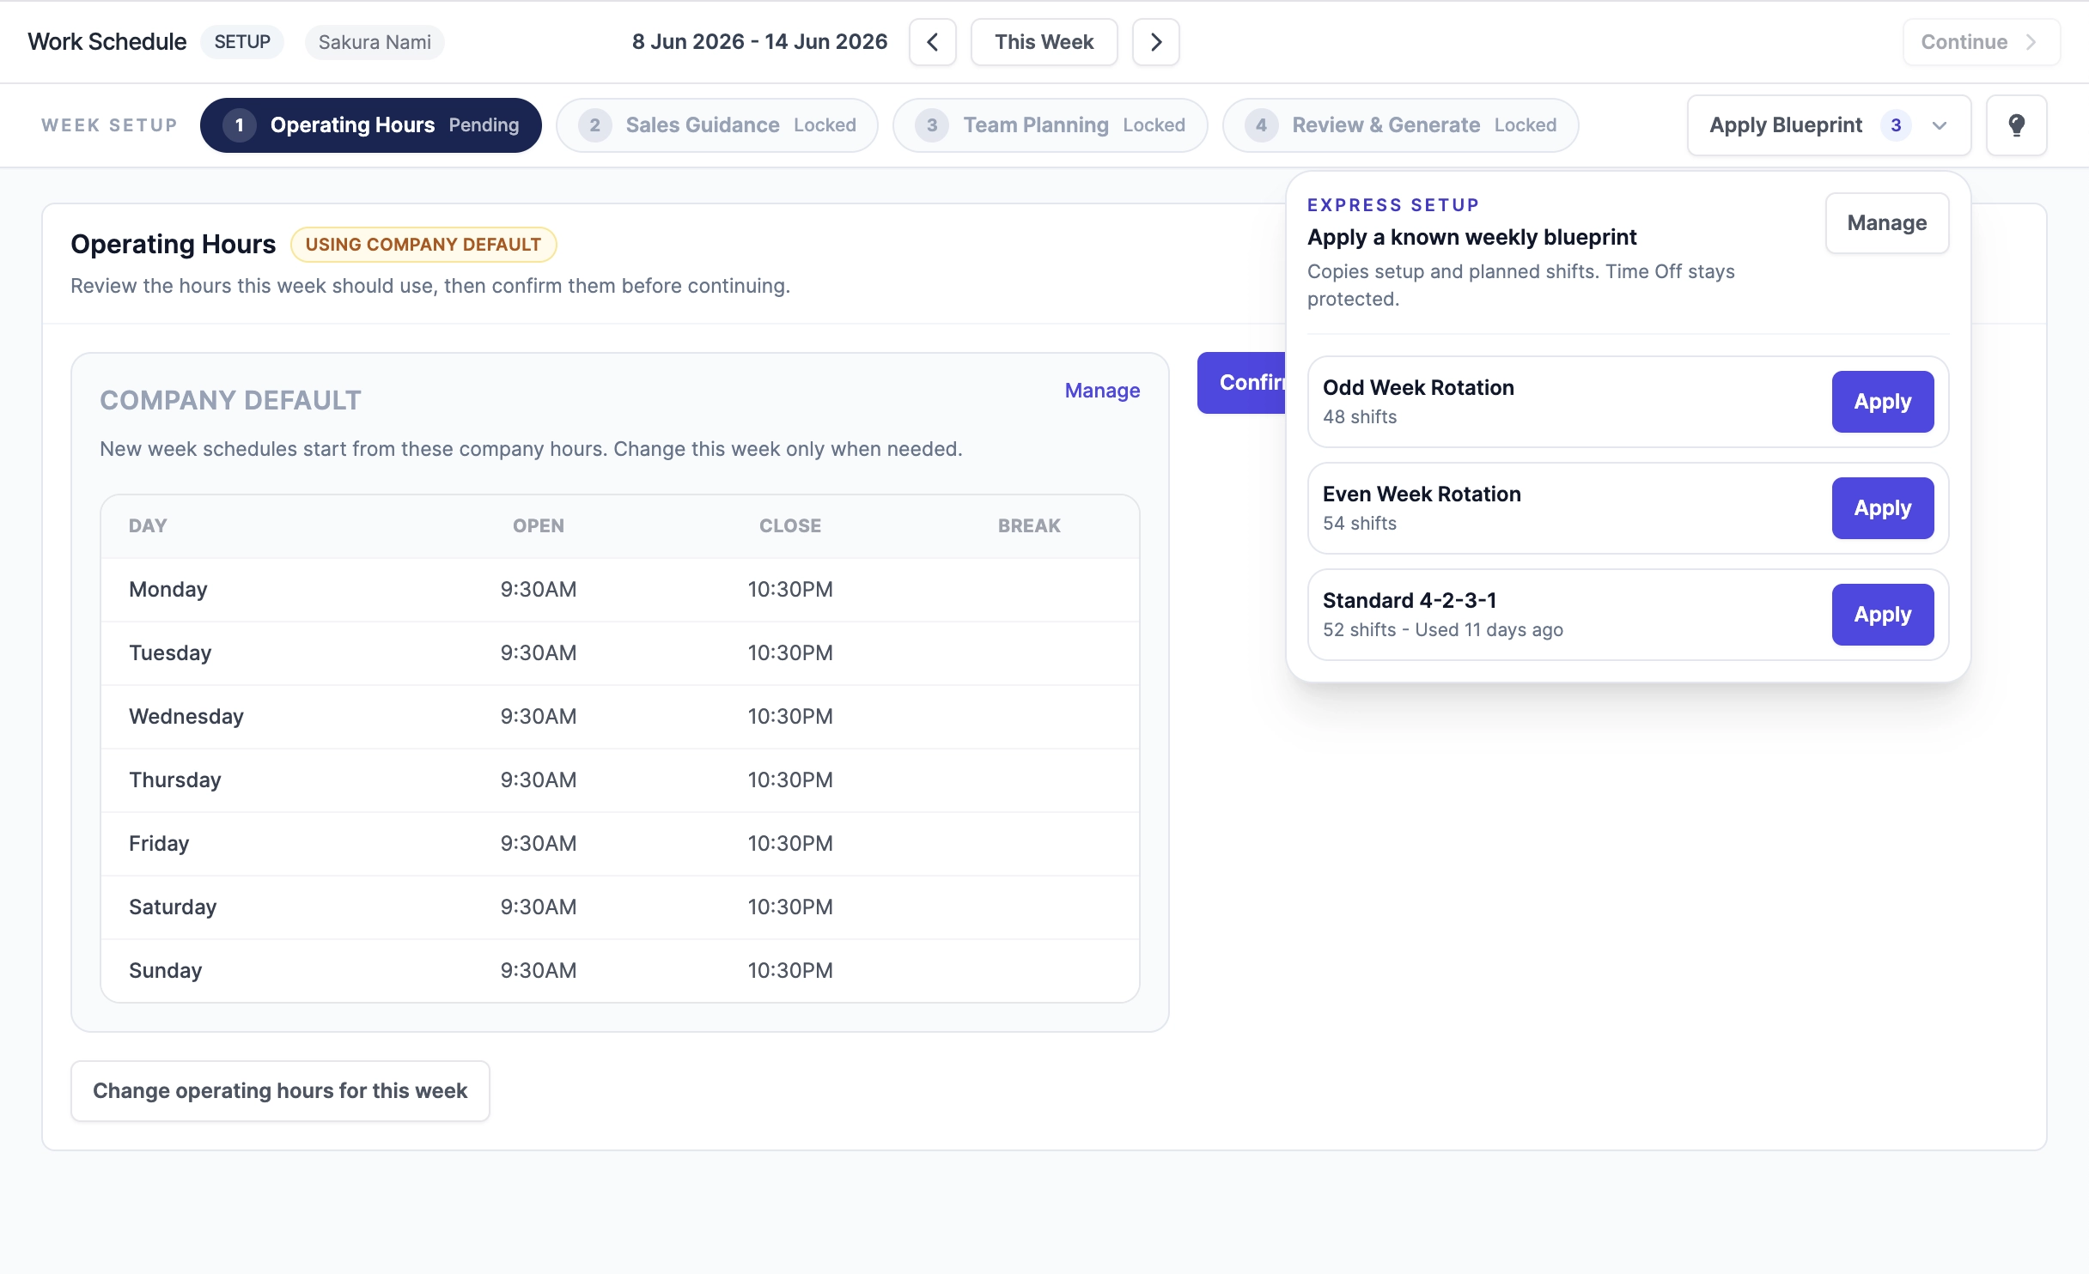Image resolution: width=2089 pixels, height=1274 pixels.
Task: Click Manage link in Company Default
Action: pos(1102,391)
